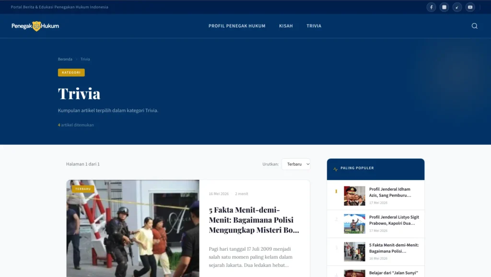Click the article excerpt about 17 Juli 2009
Screen dimensions: 491x277
pos(251,257)
